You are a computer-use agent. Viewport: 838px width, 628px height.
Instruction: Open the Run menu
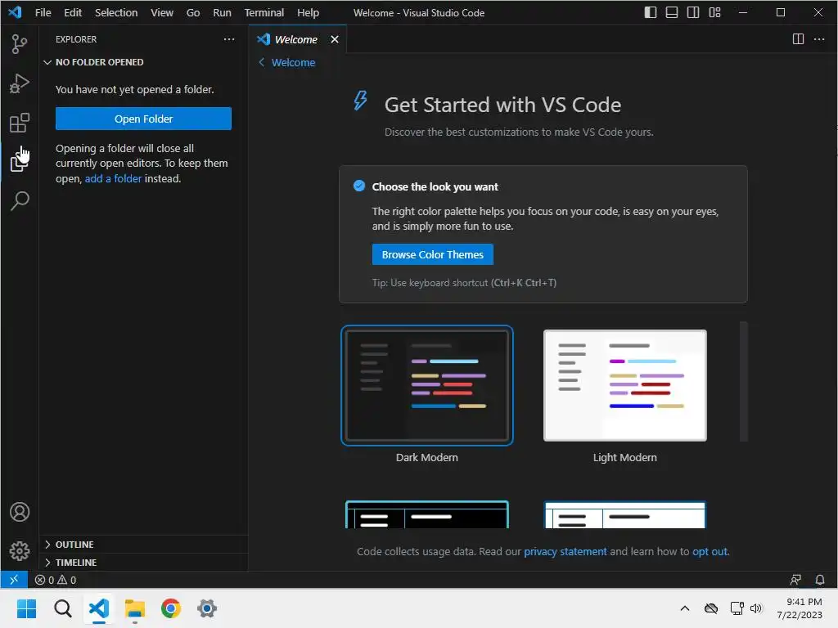[x=222, y=12]
